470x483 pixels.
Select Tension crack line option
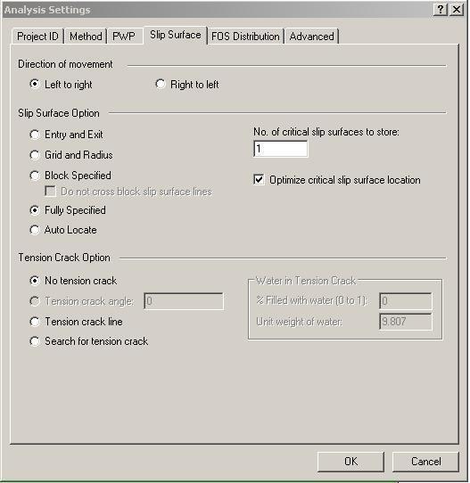(76, 322)
